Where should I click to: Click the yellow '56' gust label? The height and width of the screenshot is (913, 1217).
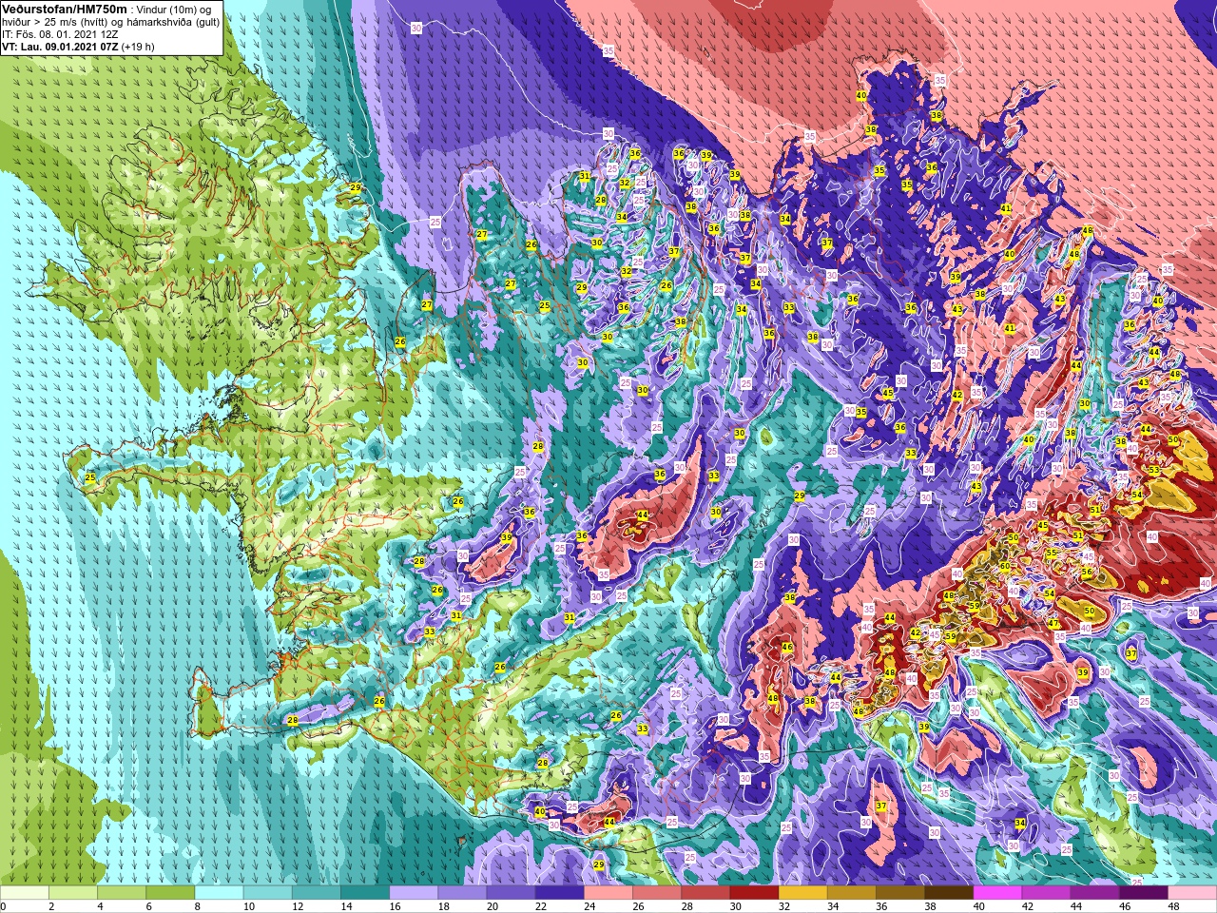click(x=1087, y=573)
